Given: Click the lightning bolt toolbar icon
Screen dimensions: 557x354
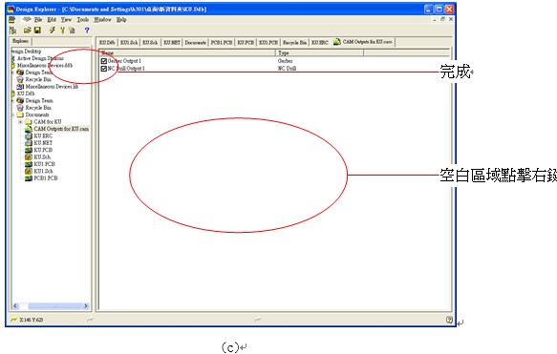Looking at the screenshot, I should click(53, 31).
